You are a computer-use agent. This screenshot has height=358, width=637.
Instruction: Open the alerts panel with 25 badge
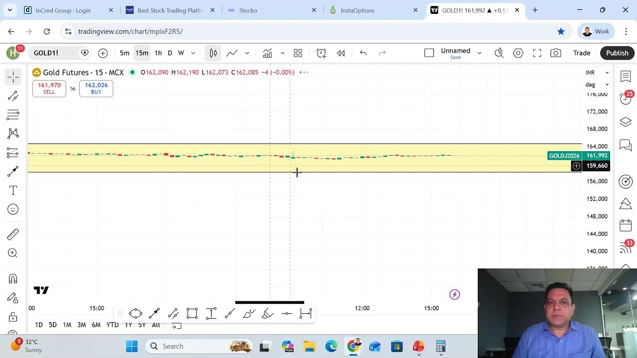626,98
